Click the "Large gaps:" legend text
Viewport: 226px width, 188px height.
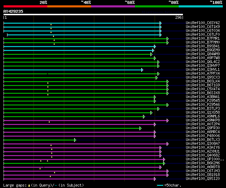point(15,186)
